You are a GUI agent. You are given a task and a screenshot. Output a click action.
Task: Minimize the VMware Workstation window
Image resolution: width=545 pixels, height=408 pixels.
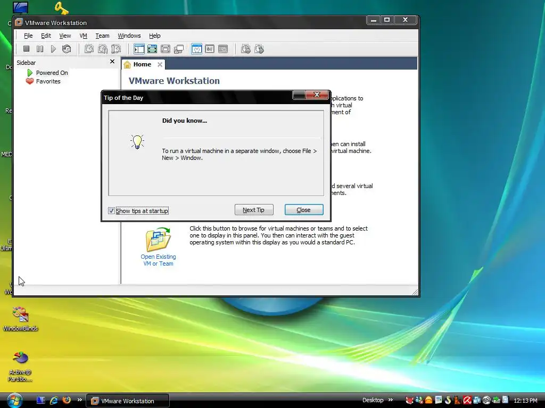click(374, 20)
